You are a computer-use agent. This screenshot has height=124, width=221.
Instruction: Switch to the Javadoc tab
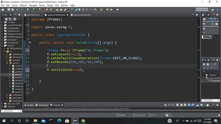coord(29,105)
